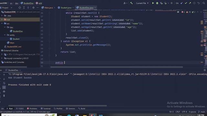Hide the Project panel with minus icon
Image resolution: width=207 pixels, height=116 pixels.
point(38,8)
